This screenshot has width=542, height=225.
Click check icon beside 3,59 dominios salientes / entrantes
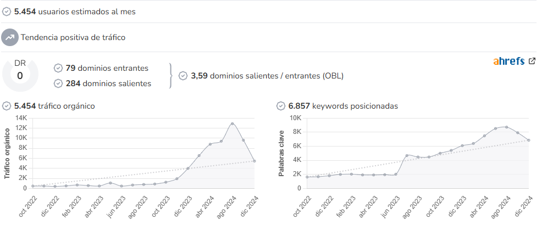183,76
